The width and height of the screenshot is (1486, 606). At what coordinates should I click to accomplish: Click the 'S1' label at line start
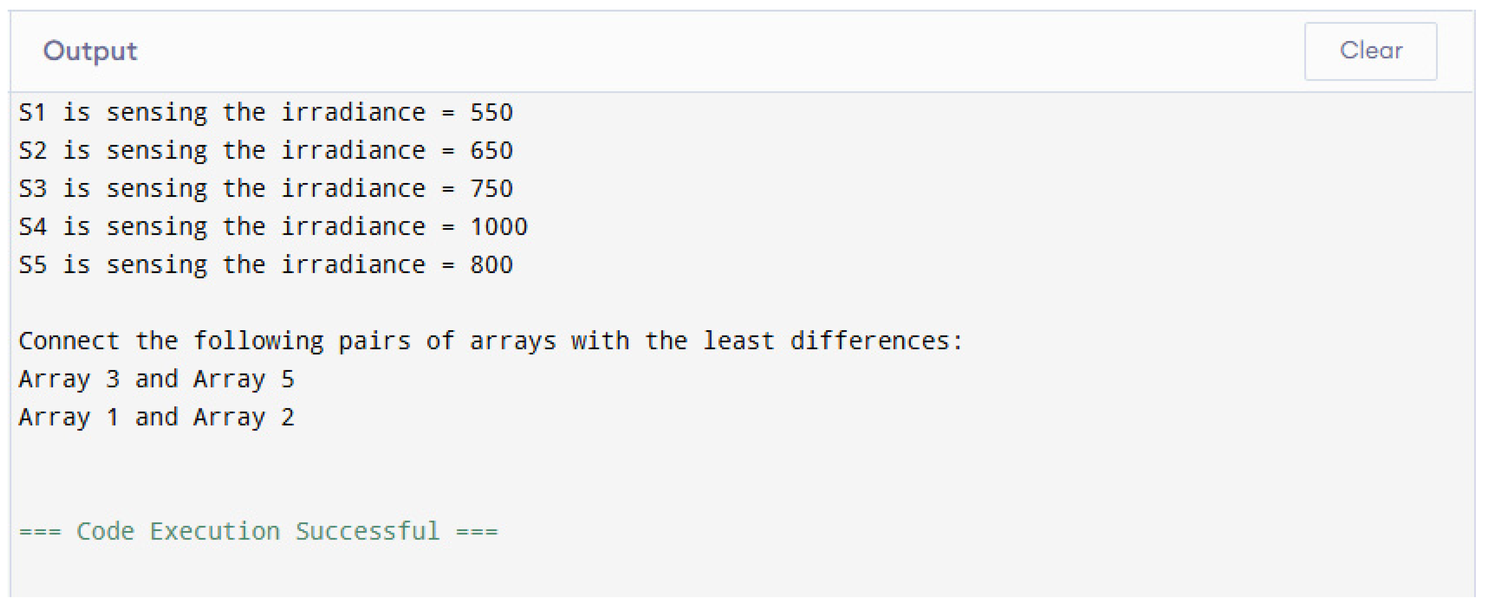coord(32,112)
